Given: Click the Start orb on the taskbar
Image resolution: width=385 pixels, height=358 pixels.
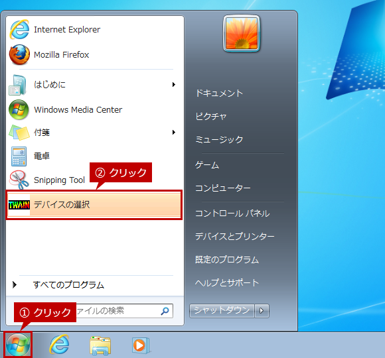Looking at the screenshot, I should 18,345.
